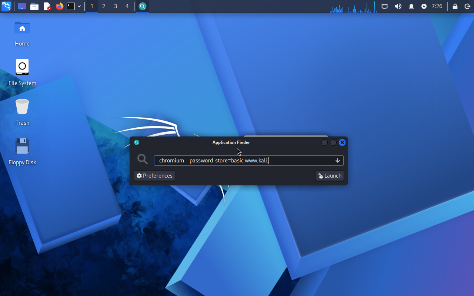The height and width of the screenshot is (296, 474).
Task: Click the power manager icon
Action: pyautogui.click(x=424, y=6)
